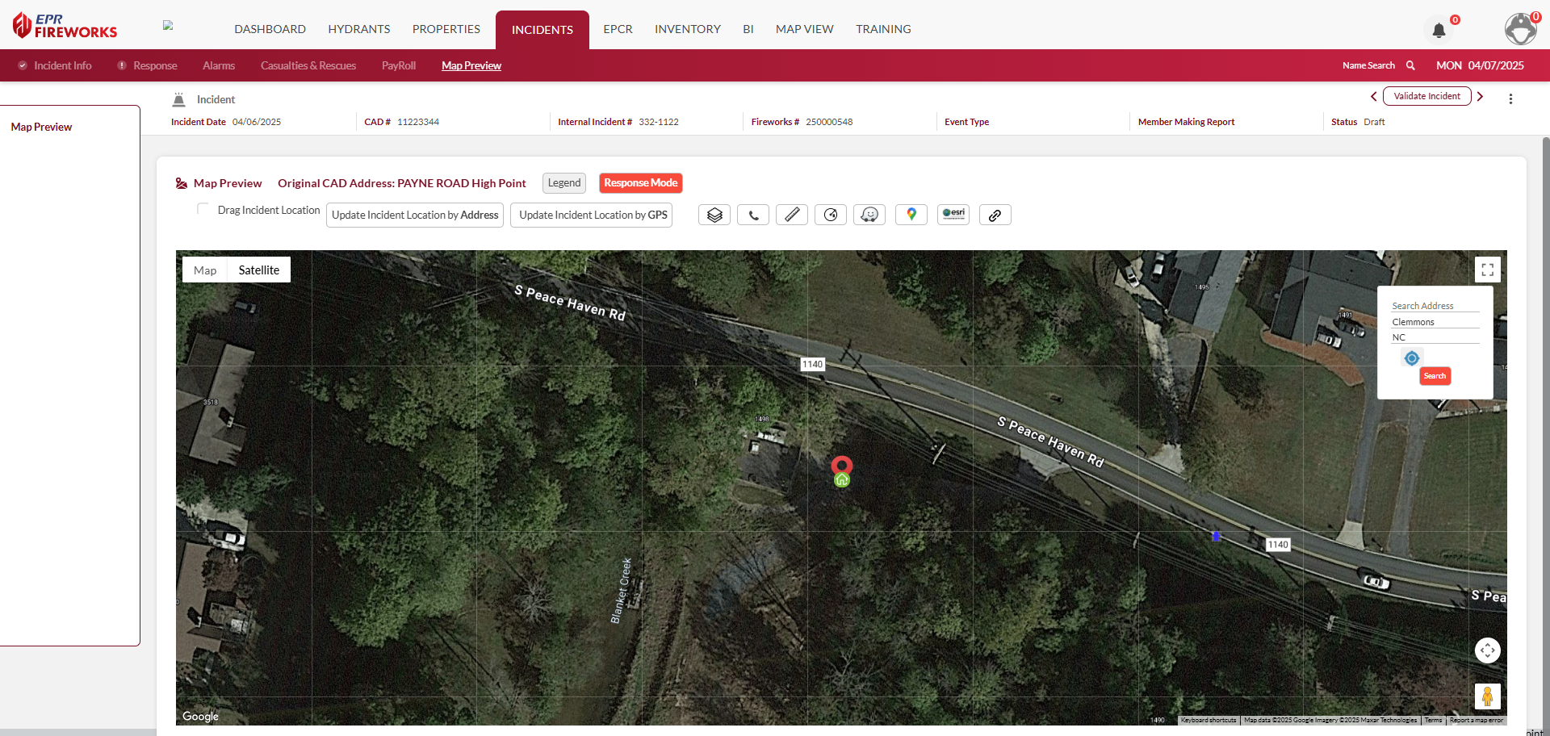Open the HYDRANTS top menu
Viewport: 1550px width, 736px height.
[x=358, y=29]
